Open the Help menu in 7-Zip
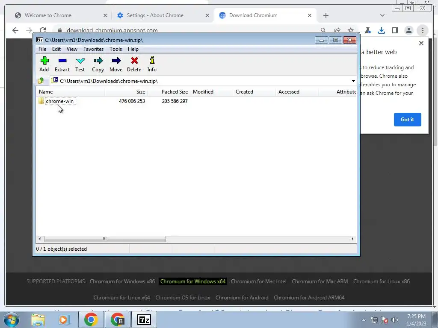 (133, 49)
